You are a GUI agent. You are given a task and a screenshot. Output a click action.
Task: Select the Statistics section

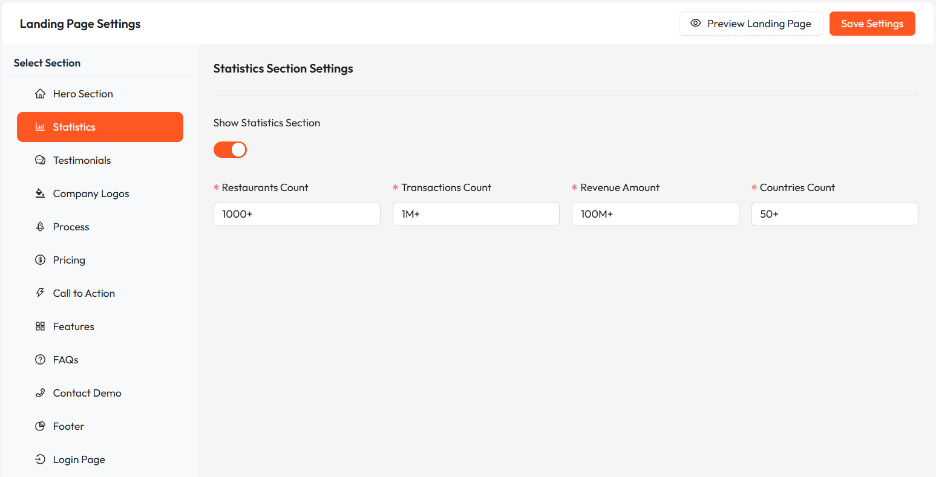(100, 127)
